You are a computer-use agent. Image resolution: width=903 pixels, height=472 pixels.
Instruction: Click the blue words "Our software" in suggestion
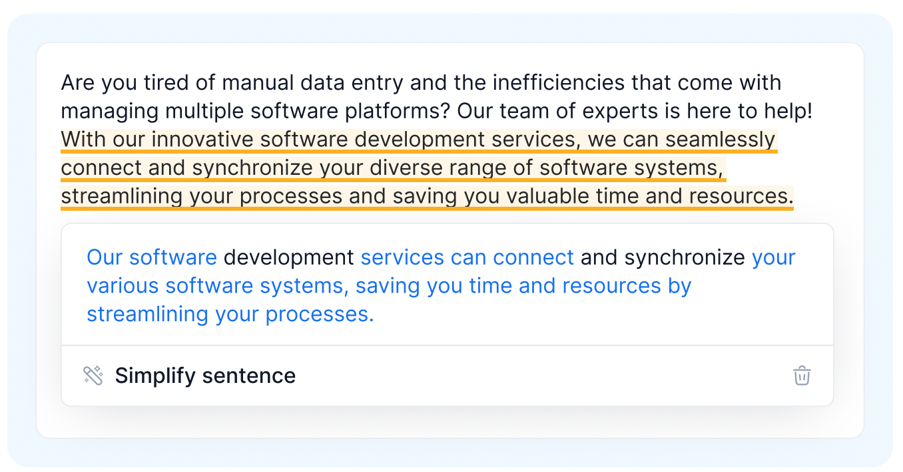point(152,257)
